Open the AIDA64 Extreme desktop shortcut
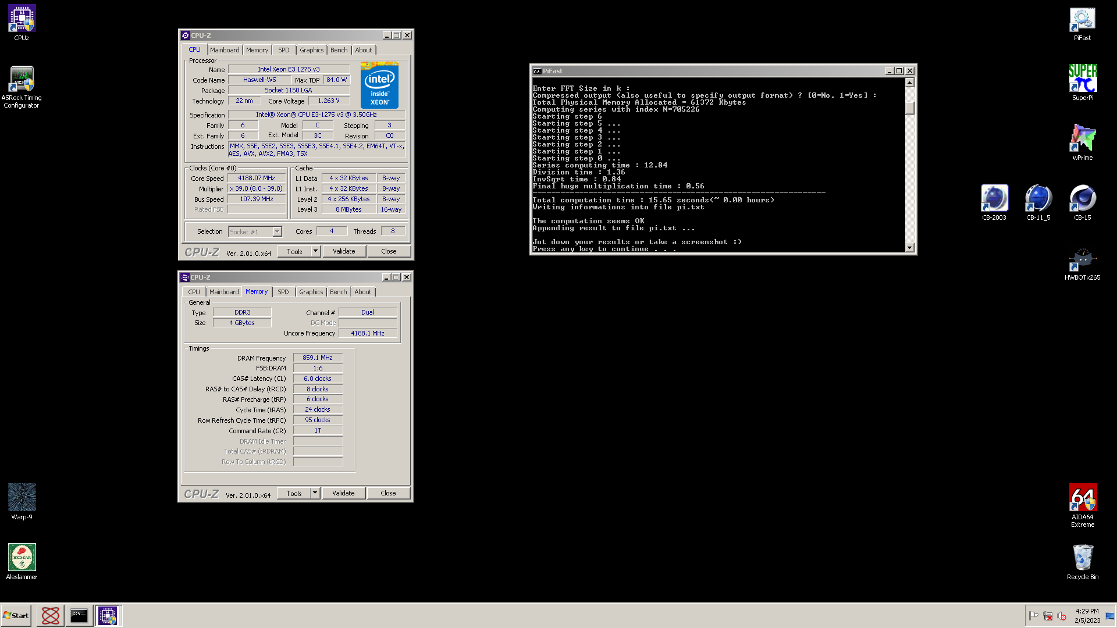This screenshot has height=628, width=1117. click(1082, 505)
